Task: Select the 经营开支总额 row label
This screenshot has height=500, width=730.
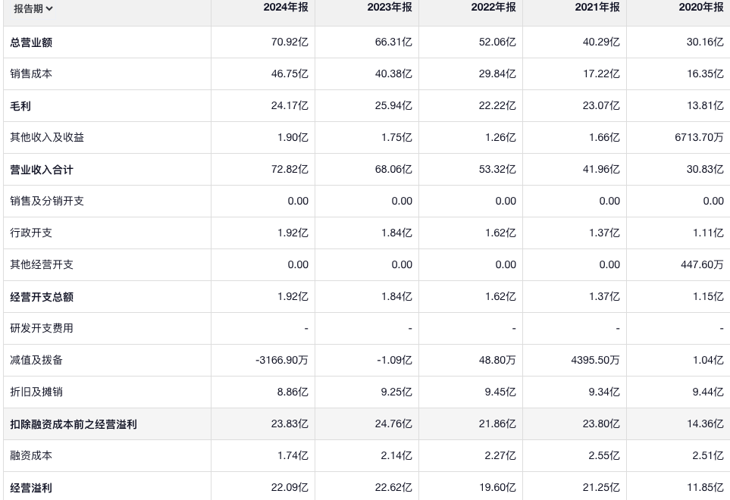Action: (x=42, y=297)
